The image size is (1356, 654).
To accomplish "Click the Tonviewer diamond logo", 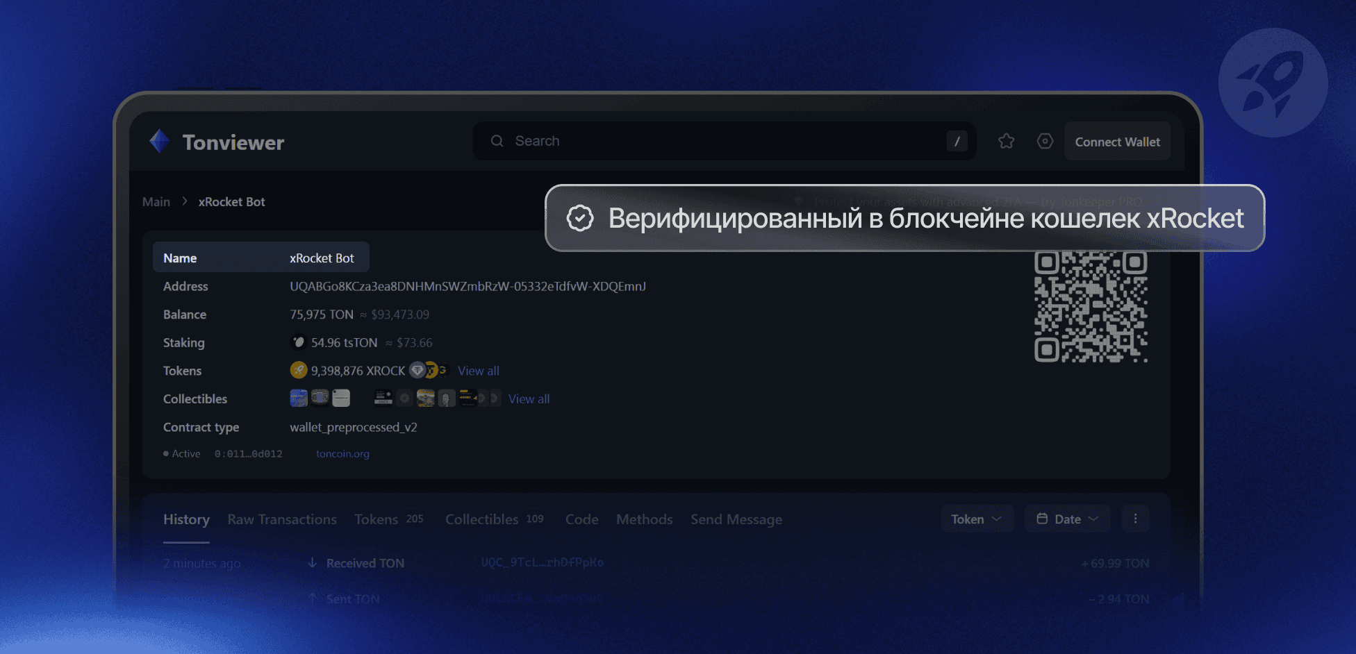I will (160, 142).
